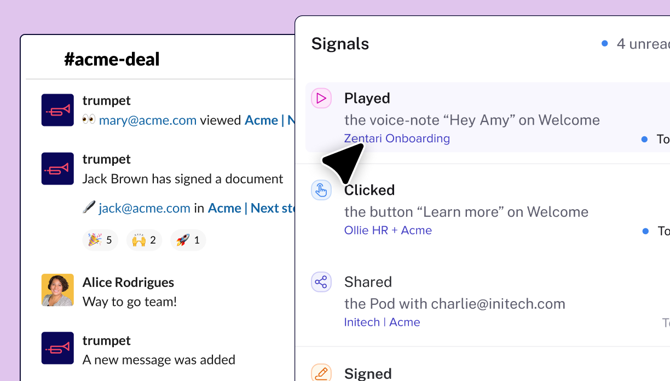670x381 pixels.
Task: Click the Signals panel heading
Action: click(340, 44)
